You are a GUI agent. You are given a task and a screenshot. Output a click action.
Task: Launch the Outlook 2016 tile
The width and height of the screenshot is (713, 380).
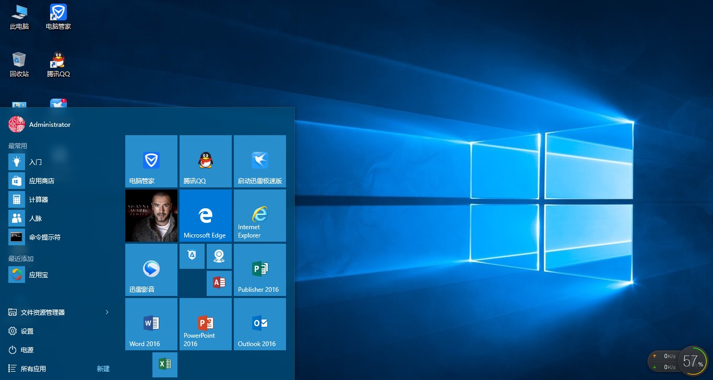(x=260, y=324)
